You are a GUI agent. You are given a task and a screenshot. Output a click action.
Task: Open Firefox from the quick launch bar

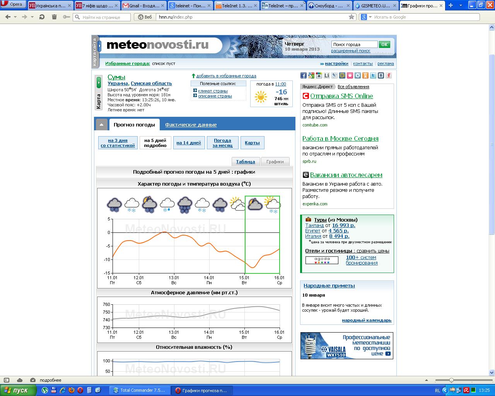(x=72, y=390)
